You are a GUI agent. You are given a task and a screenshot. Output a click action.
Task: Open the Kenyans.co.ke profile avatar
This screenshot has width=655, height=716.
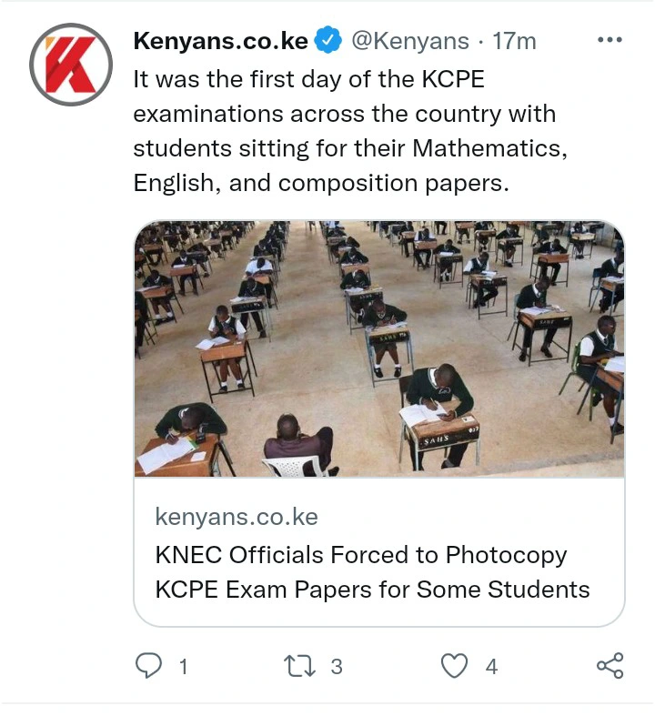tap(71, 66)
